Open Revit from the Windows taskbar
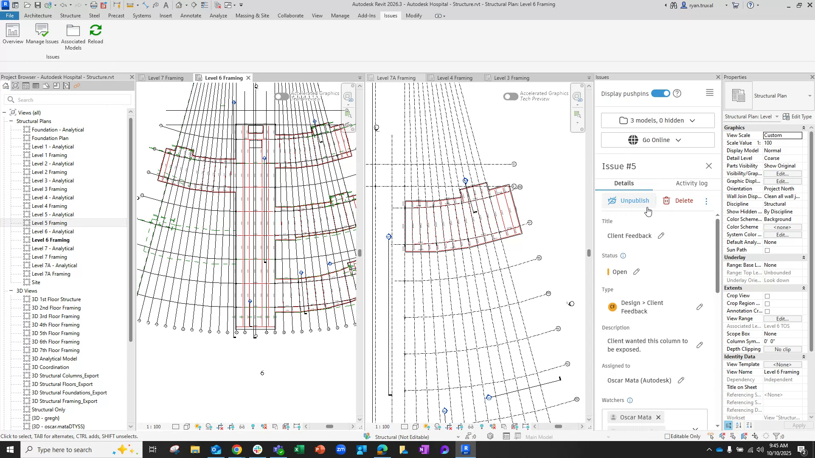The image size is (815, 458). click(x=465, y=450)
